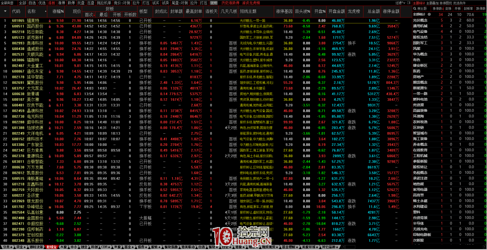Screen dimensions: 487x250
Task: Switch to 主题统计 tab
Action: pos(419,3)
